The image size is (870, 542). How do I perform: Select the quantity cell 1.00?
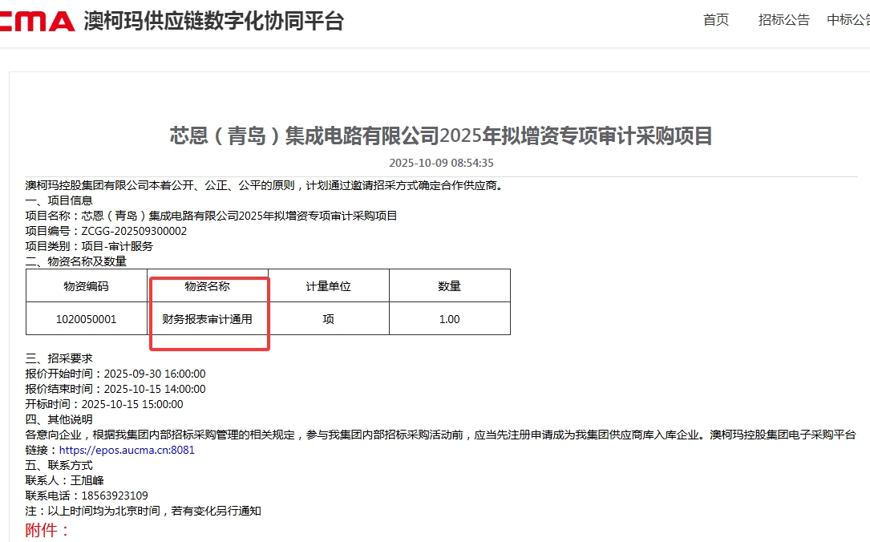point(449,319)
